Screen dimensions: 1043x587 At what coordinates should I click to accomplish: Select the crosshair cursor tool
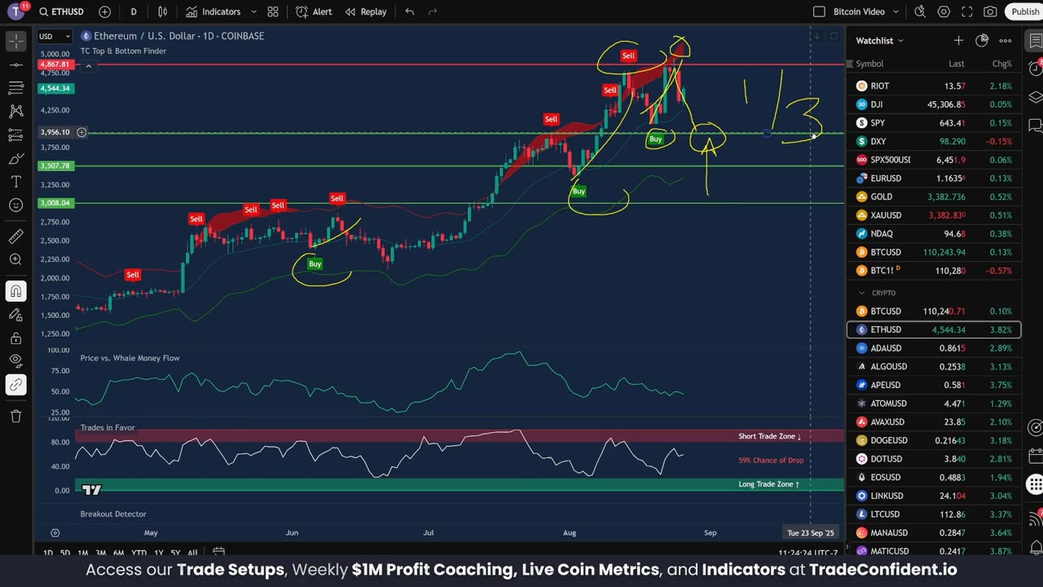[15, 40]
